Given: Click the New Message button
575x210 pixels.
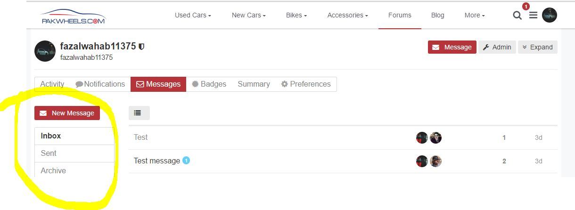Looking at the screenshot, I should 67,113.
